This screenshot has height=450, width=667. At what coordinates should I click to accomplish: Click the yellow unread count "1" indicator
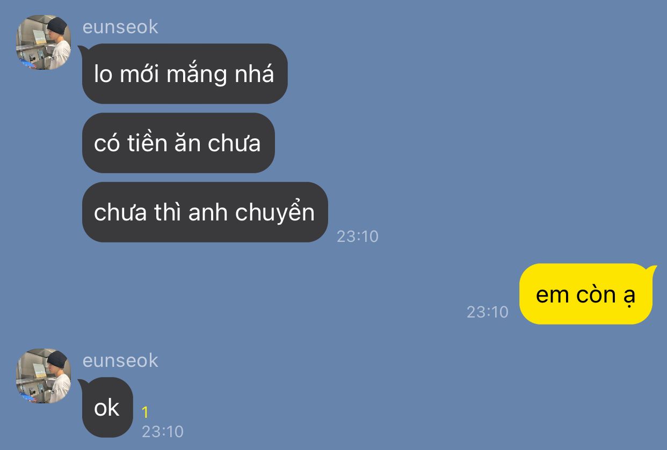click(145, 412)
